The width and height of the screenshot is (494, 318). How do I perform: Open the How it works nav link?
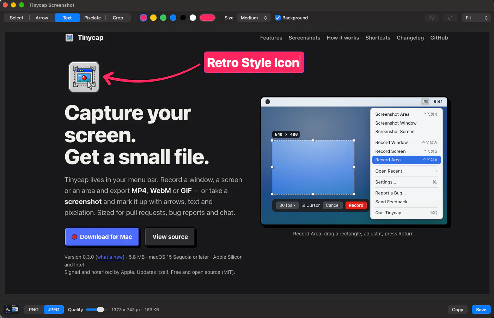343,38
